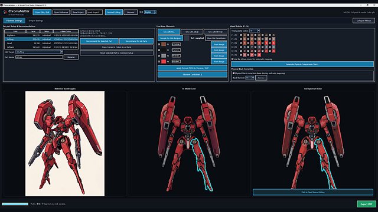Screen dimensions: 378x212
Task: Click Show Mix Candidates button
Action: (x=216, y=38)
